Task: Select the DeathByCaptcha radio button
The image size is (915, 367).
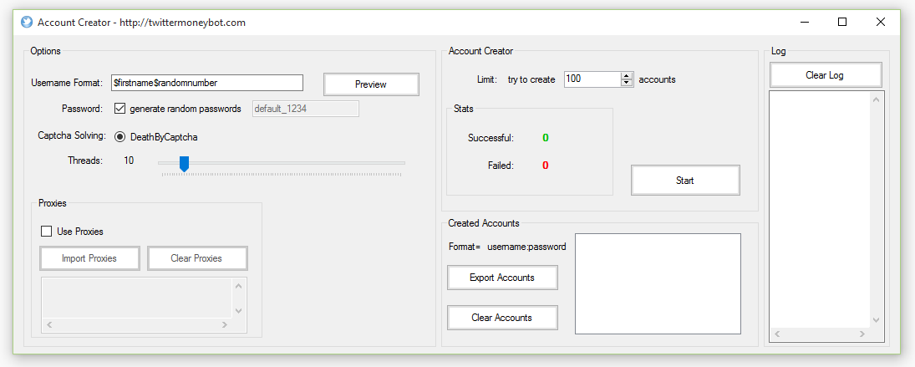Action: click(x=119, y=137)
